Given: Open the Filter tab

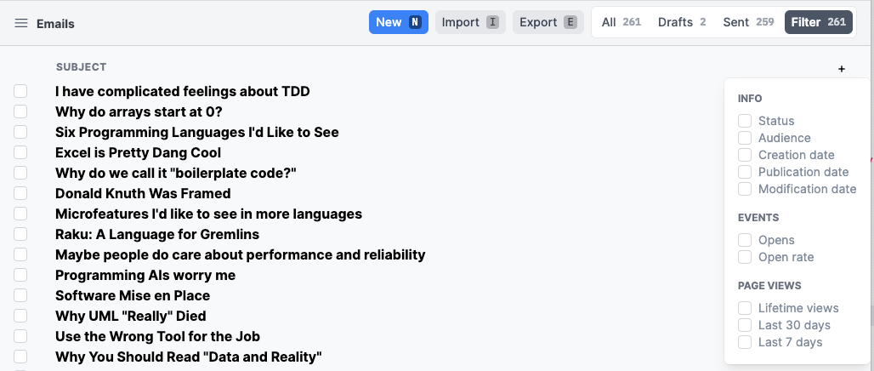Looking at the screenshot, I should (x=818, y=22).
